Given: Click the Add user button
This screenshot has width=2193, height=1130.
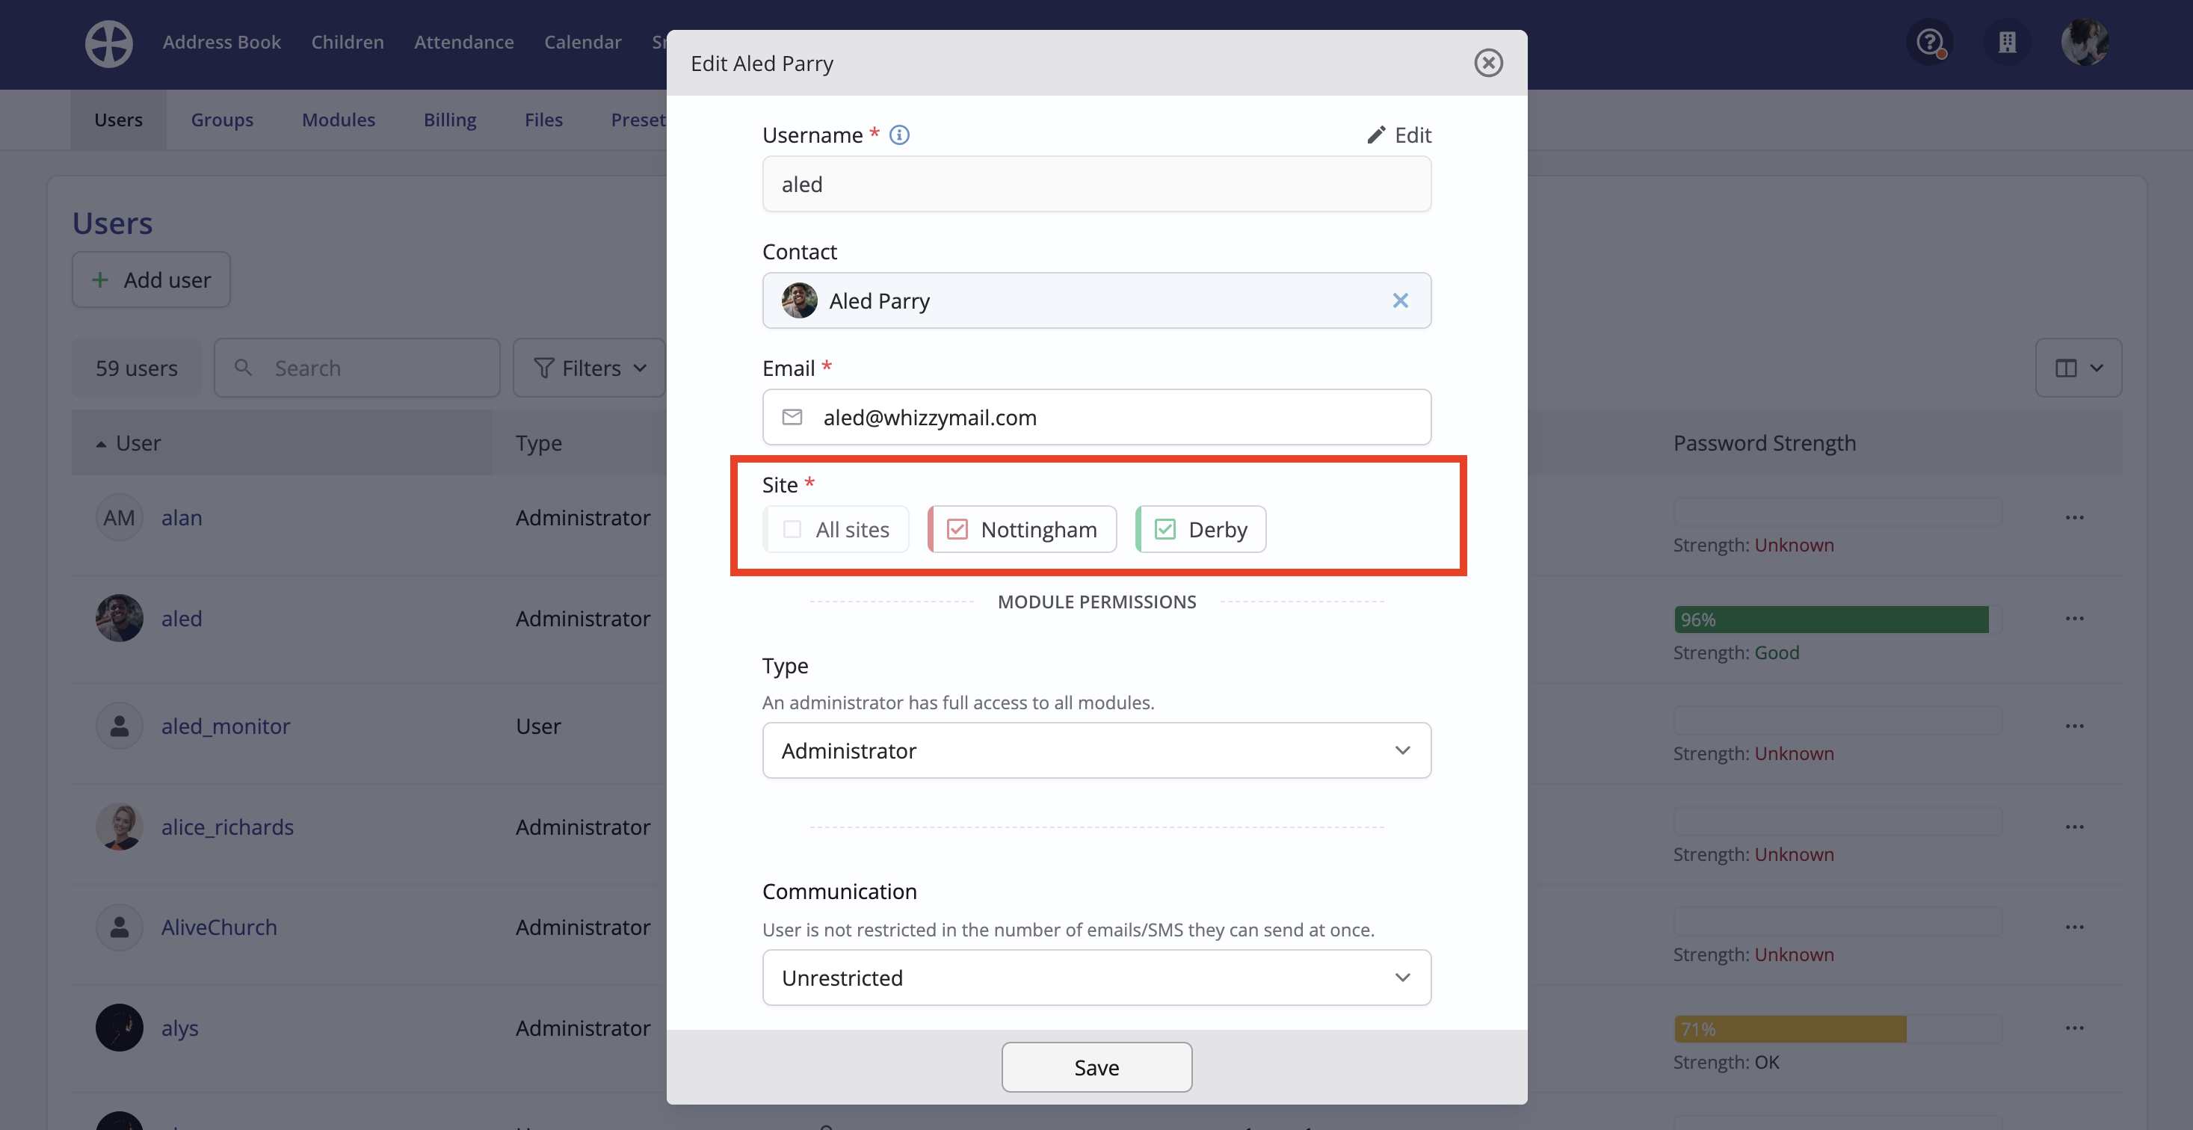Looking at the screenshot, I should (x=152, y=280).
